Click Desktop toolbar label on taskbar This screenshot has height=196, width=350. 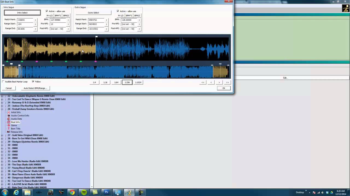(x=300, y=192)
